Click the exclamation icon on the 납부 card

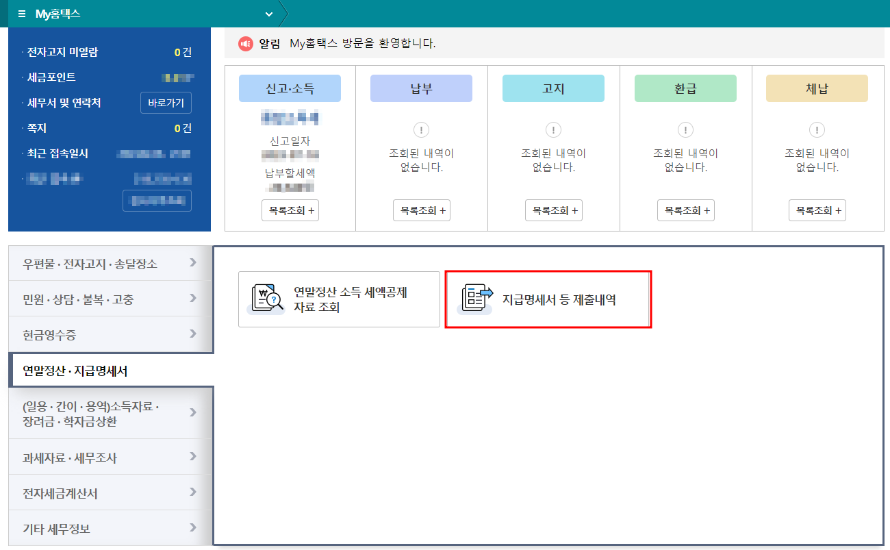click(421, 129)
